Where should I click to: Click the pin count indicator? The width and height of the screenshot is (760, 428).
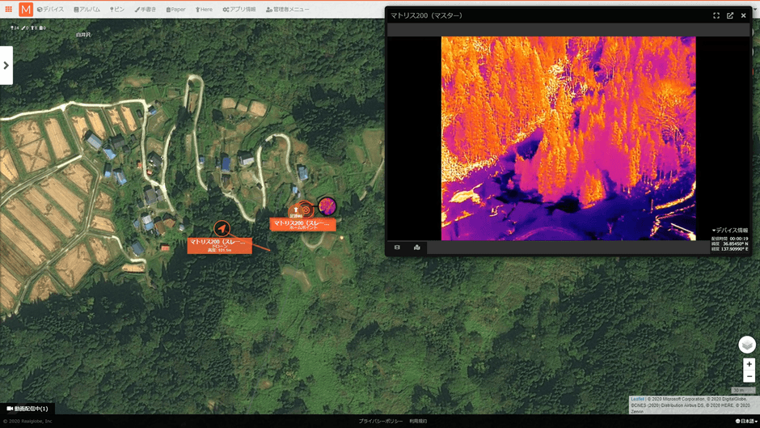15,28
